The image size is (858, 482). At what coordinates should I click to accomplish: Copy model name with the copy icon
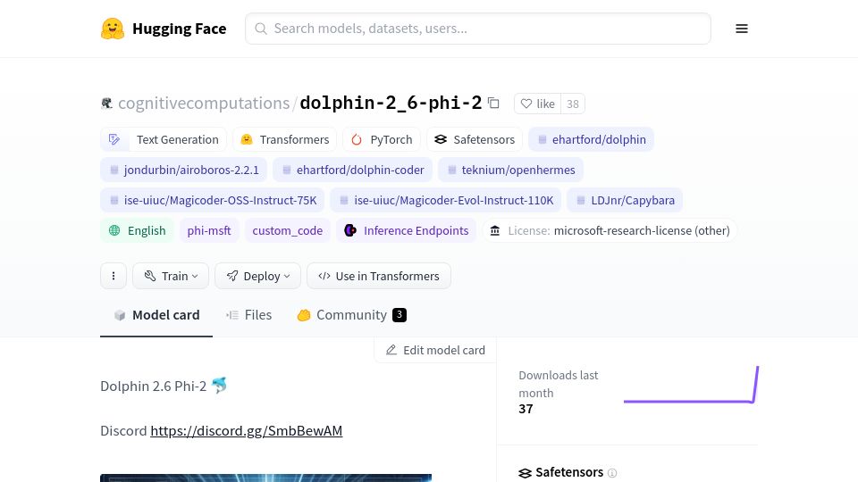point(493,103)
